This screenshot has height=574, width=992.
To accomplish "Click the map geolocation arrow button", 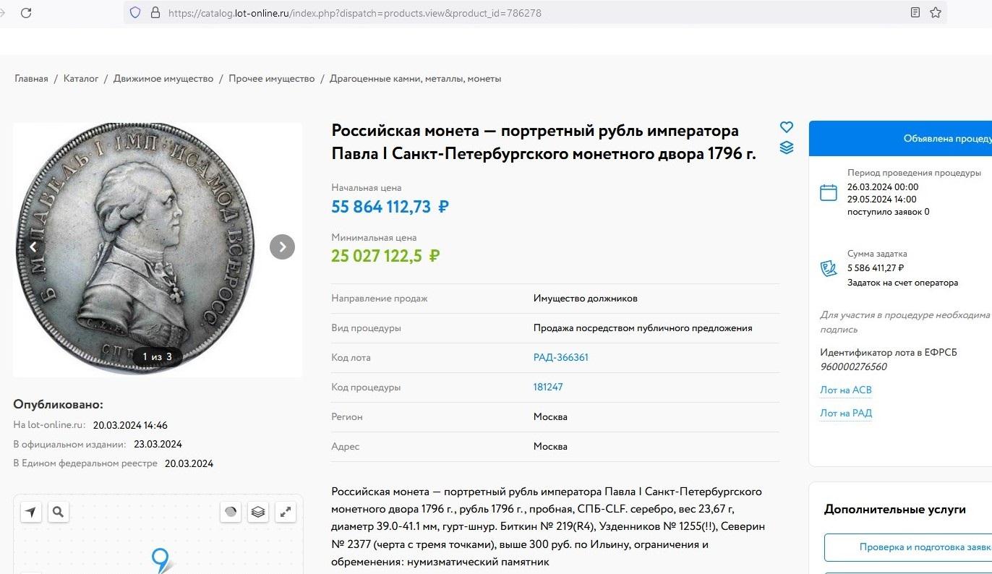I will click(x=30, y=512).
